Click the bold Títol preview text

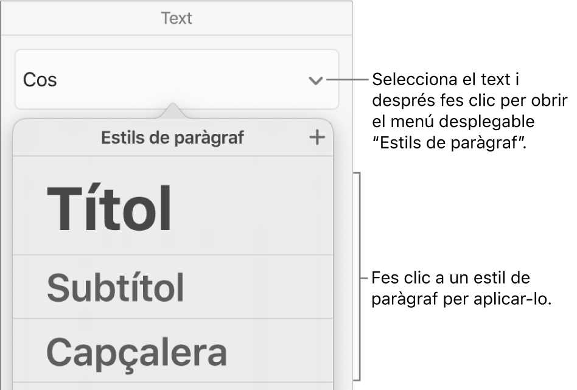(x=110, y=209)
